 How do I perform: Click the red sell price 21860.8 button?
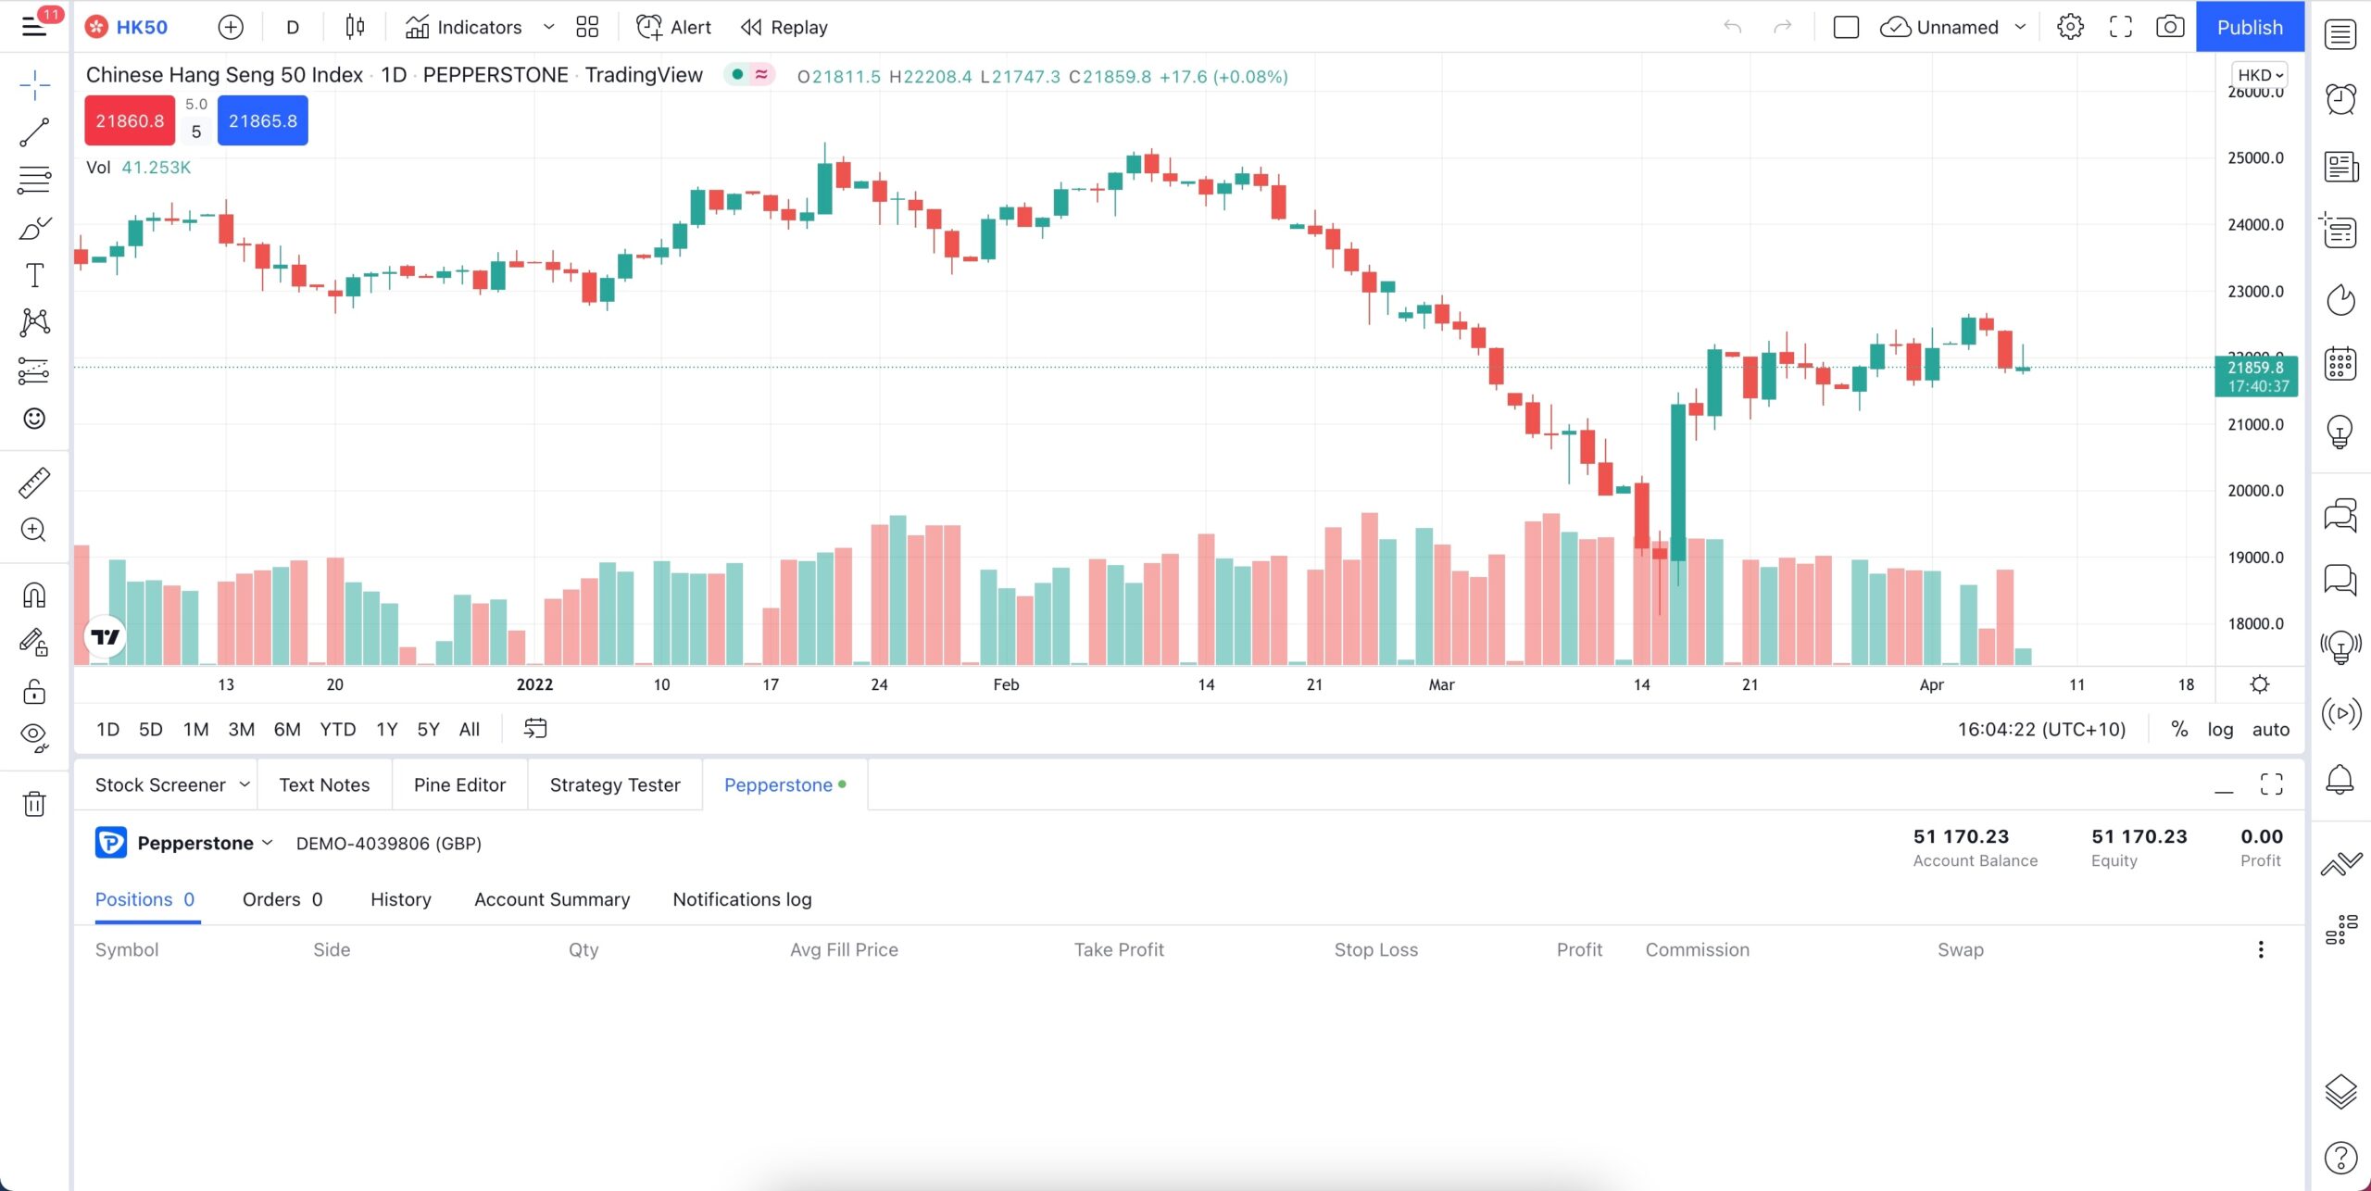coord(130,120)
